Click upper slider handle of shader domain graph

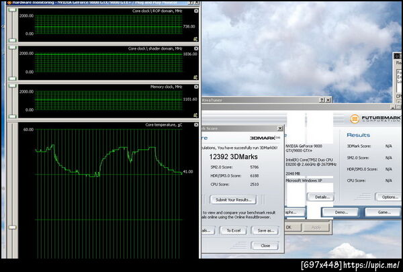pyautogui.click(x=12, y=48)
